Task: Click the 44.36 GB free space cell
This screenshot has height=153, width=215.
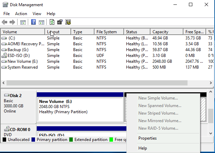Action: tap(193, 50)
